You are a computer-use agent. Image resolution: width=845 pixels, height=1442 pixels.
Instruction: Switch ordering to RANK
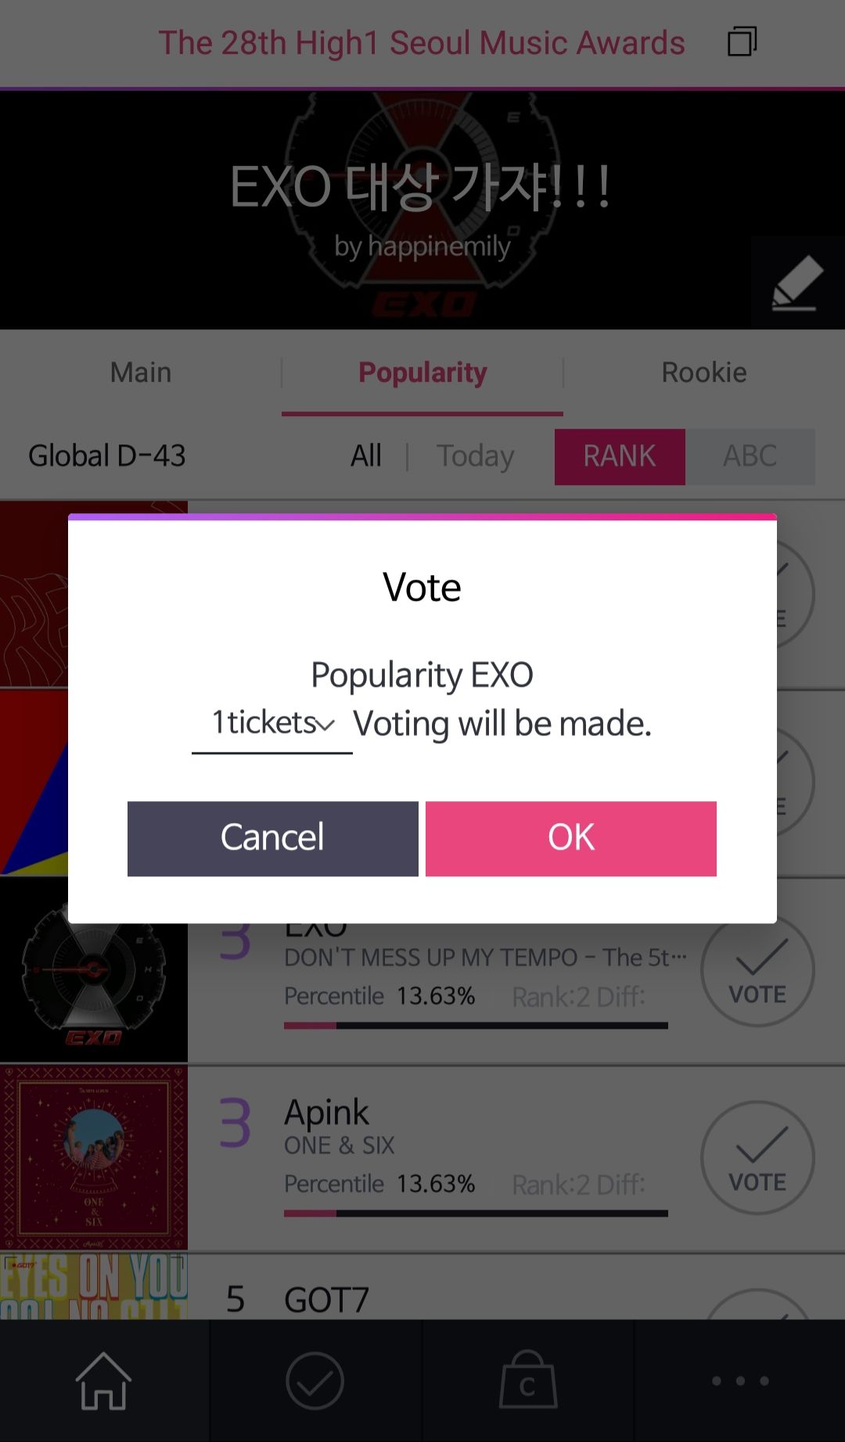point(620,456)
